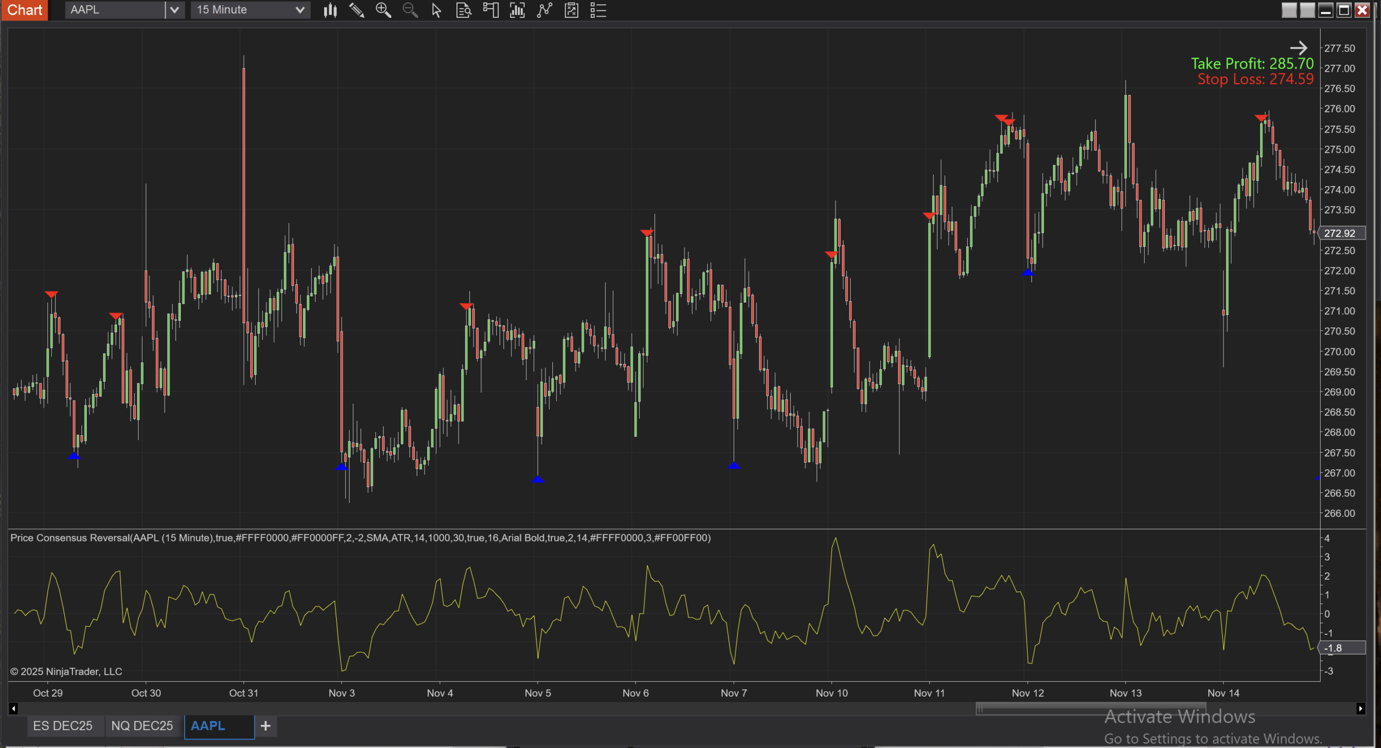Open the Data Box icon
The image size is (1381, 748).
463,10
